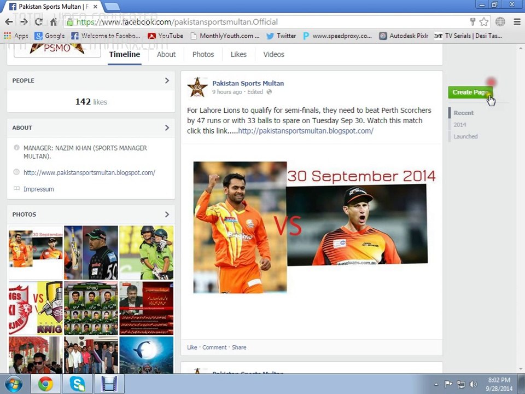
Task: Click the 9 hours ago timestamp
Action: click(226, 92)
